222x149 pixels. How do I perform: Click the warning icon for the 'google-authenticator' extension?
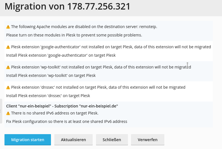(8, 47)
